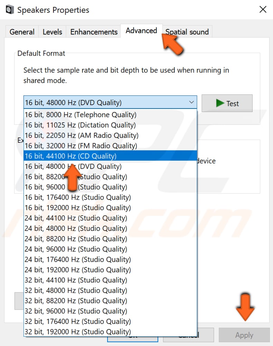This screenshot has height=346, width=273.
Task: Switch to the Levels tab
Action: coord(52,32)
